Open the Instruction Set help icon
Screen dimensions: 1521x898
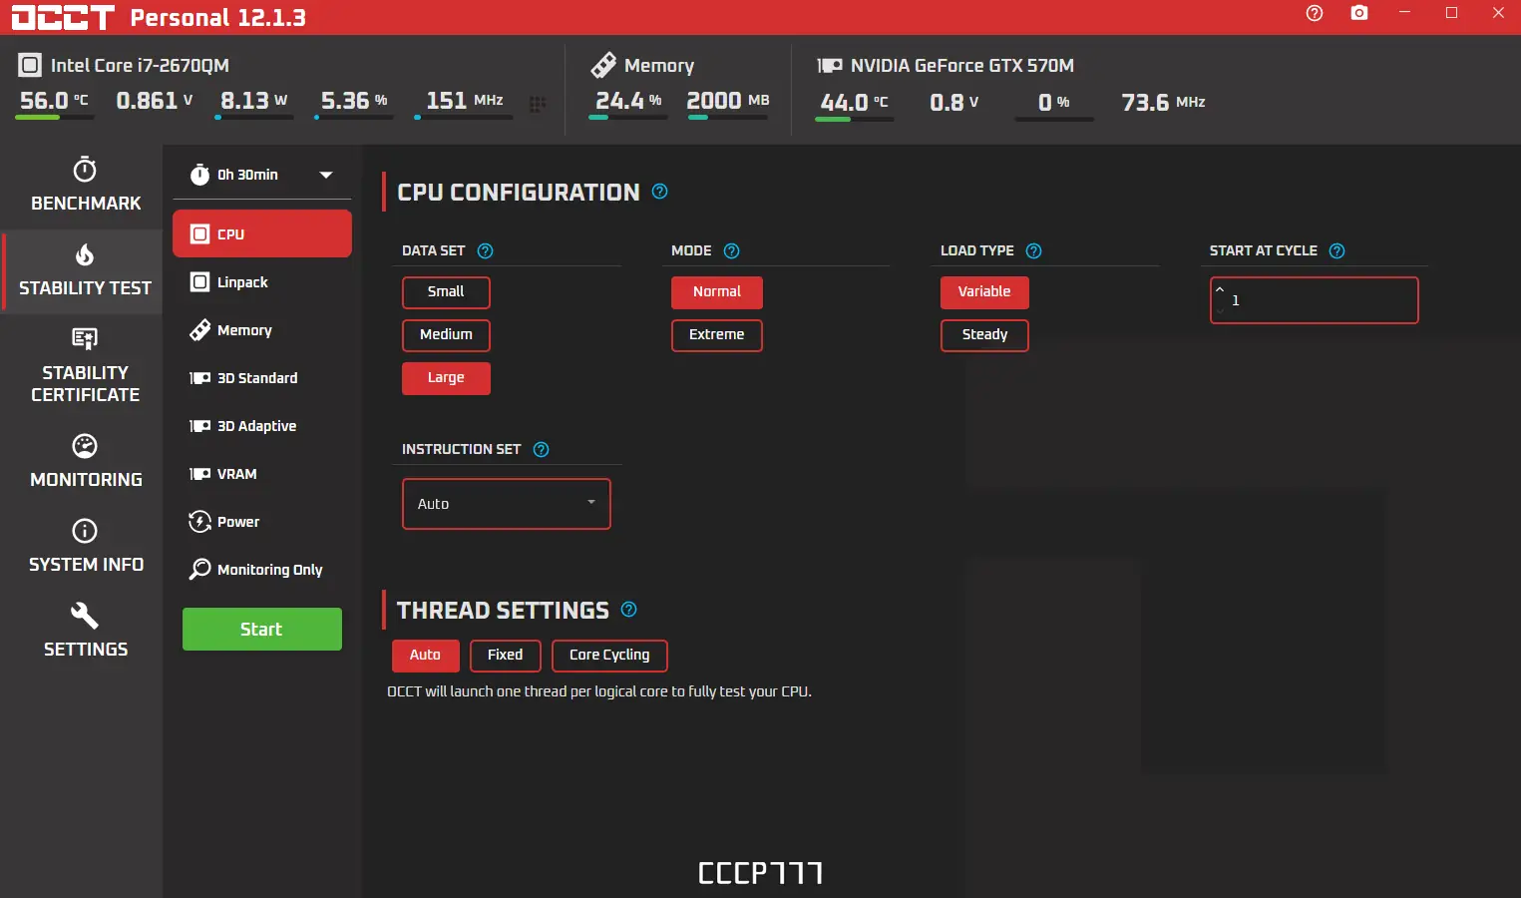click(x=541, y=450)
